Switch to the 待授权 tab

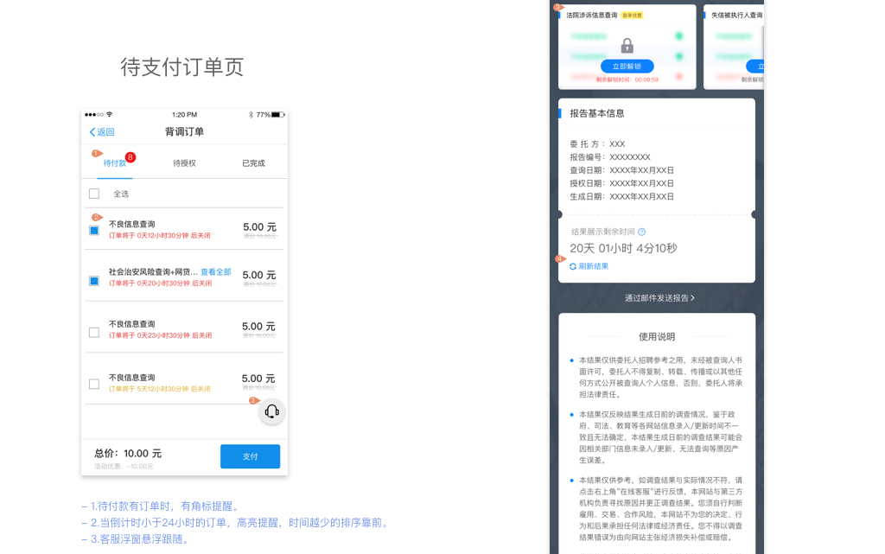pyautogui.click(x=184, y=163)
